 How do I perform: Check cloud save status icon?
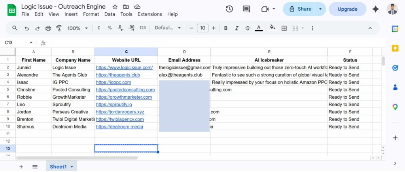(x=137, y=7)
